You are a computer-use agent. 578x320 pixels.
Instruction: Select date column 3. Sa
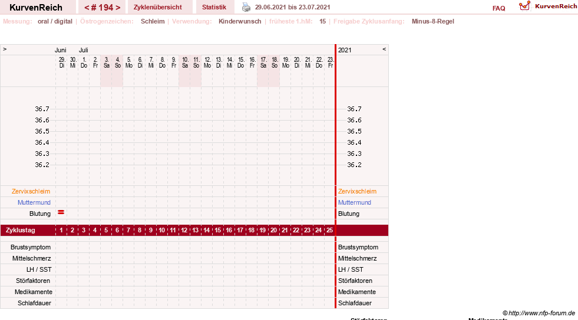click(x=107, y=62)
